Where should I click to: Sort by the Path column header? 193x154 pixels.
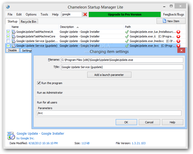coord(150,27)
